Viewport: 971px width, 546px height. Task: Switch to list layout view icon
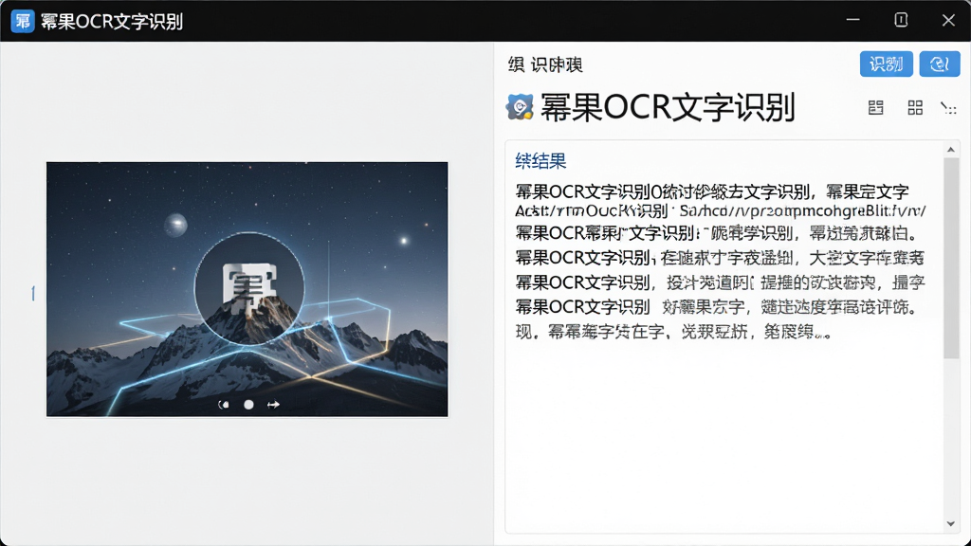pyautogui.click(x=875, y=108)
